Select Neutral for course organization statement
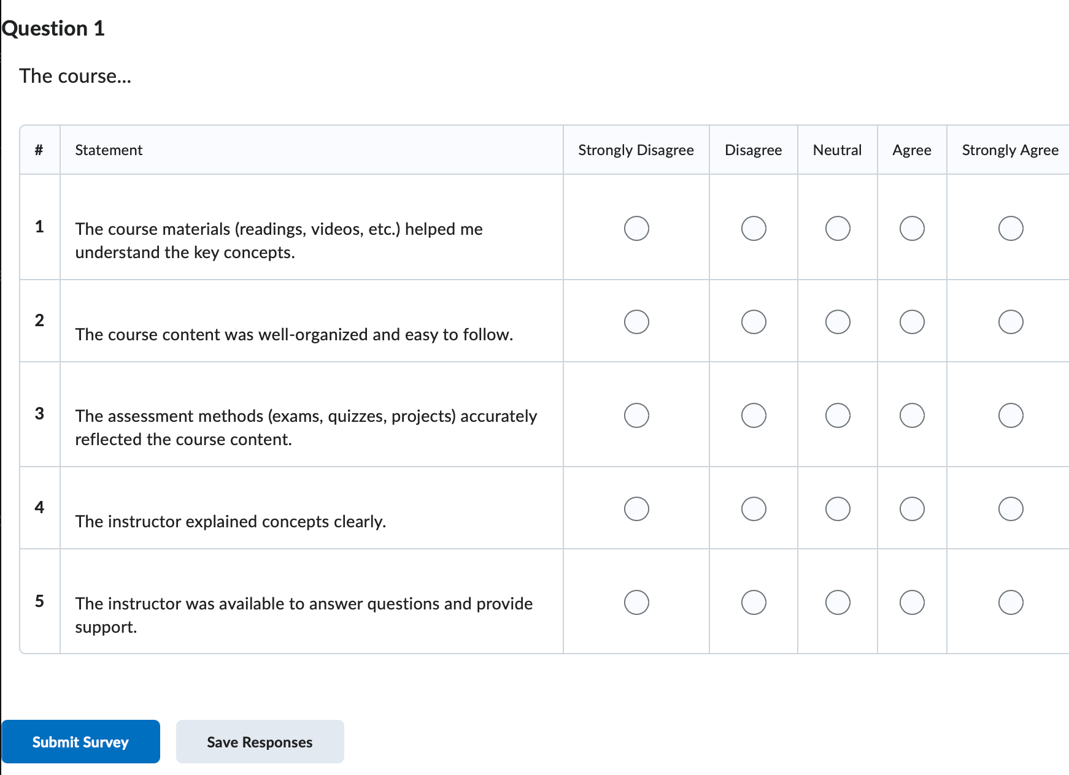The width and height of the screenshot is (1069, 775). point(837,322)
